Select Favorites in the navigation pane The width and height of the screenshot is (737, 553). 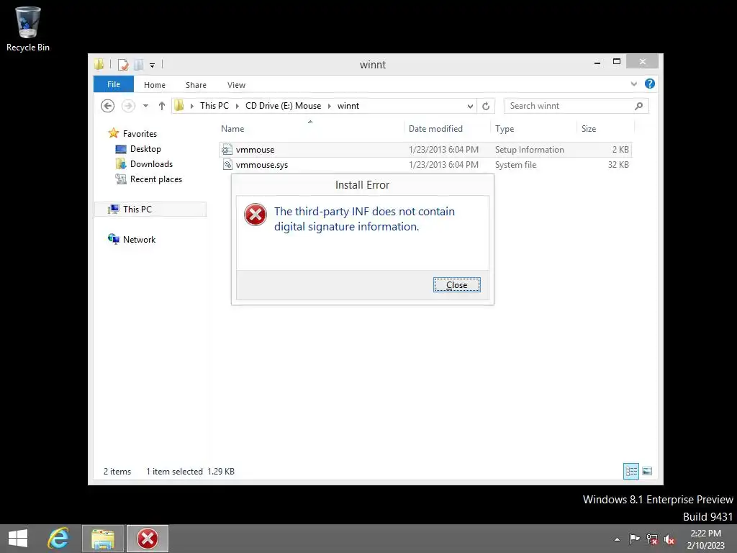(140, 133)
